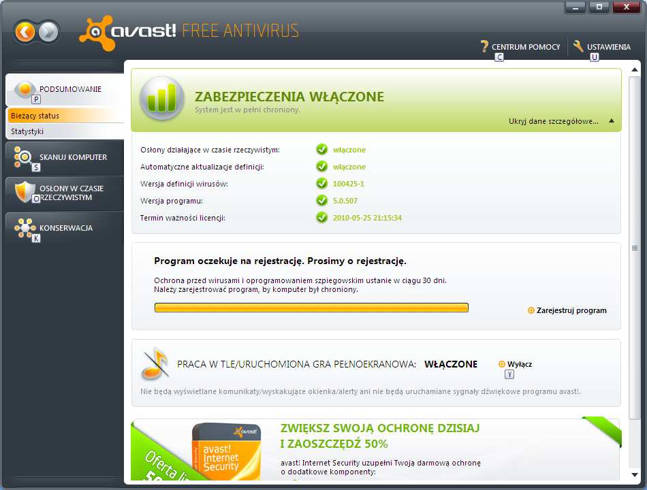Click the orange bullet before Wyłącz

(502, 364)
